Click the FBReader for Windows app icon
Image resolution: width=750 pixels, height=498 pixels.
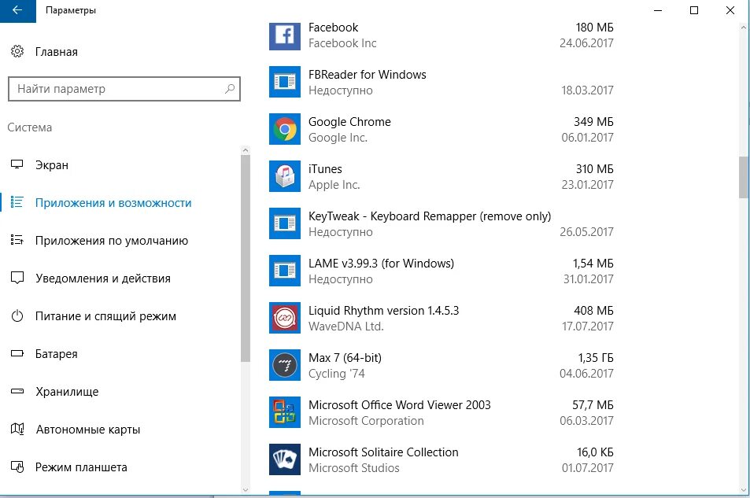point(285,82)
